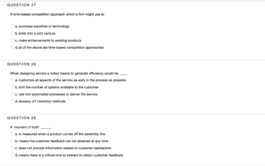Click the Question 27 prompt text about time-based competition
This screenshot has height=166, width=265.
tap(57, 14)
